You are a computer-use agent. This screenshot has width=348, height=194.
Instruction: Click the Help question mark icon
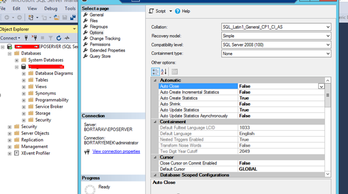[x=178, y=11]
